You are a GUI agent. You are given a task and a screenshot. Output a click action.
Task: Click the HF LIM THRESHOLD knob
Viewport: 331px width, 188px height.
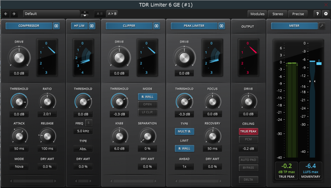(83, 102)
